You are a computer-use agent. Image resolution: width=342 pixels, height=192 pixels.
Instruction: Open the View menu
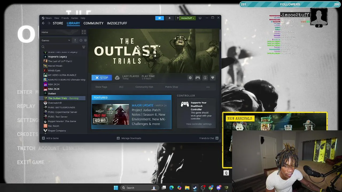coord(56,18)
